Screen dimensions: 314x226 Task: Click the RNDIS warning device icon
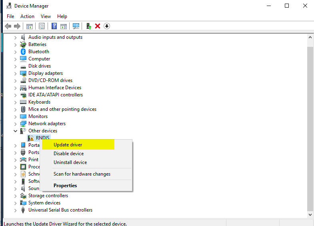31,138
